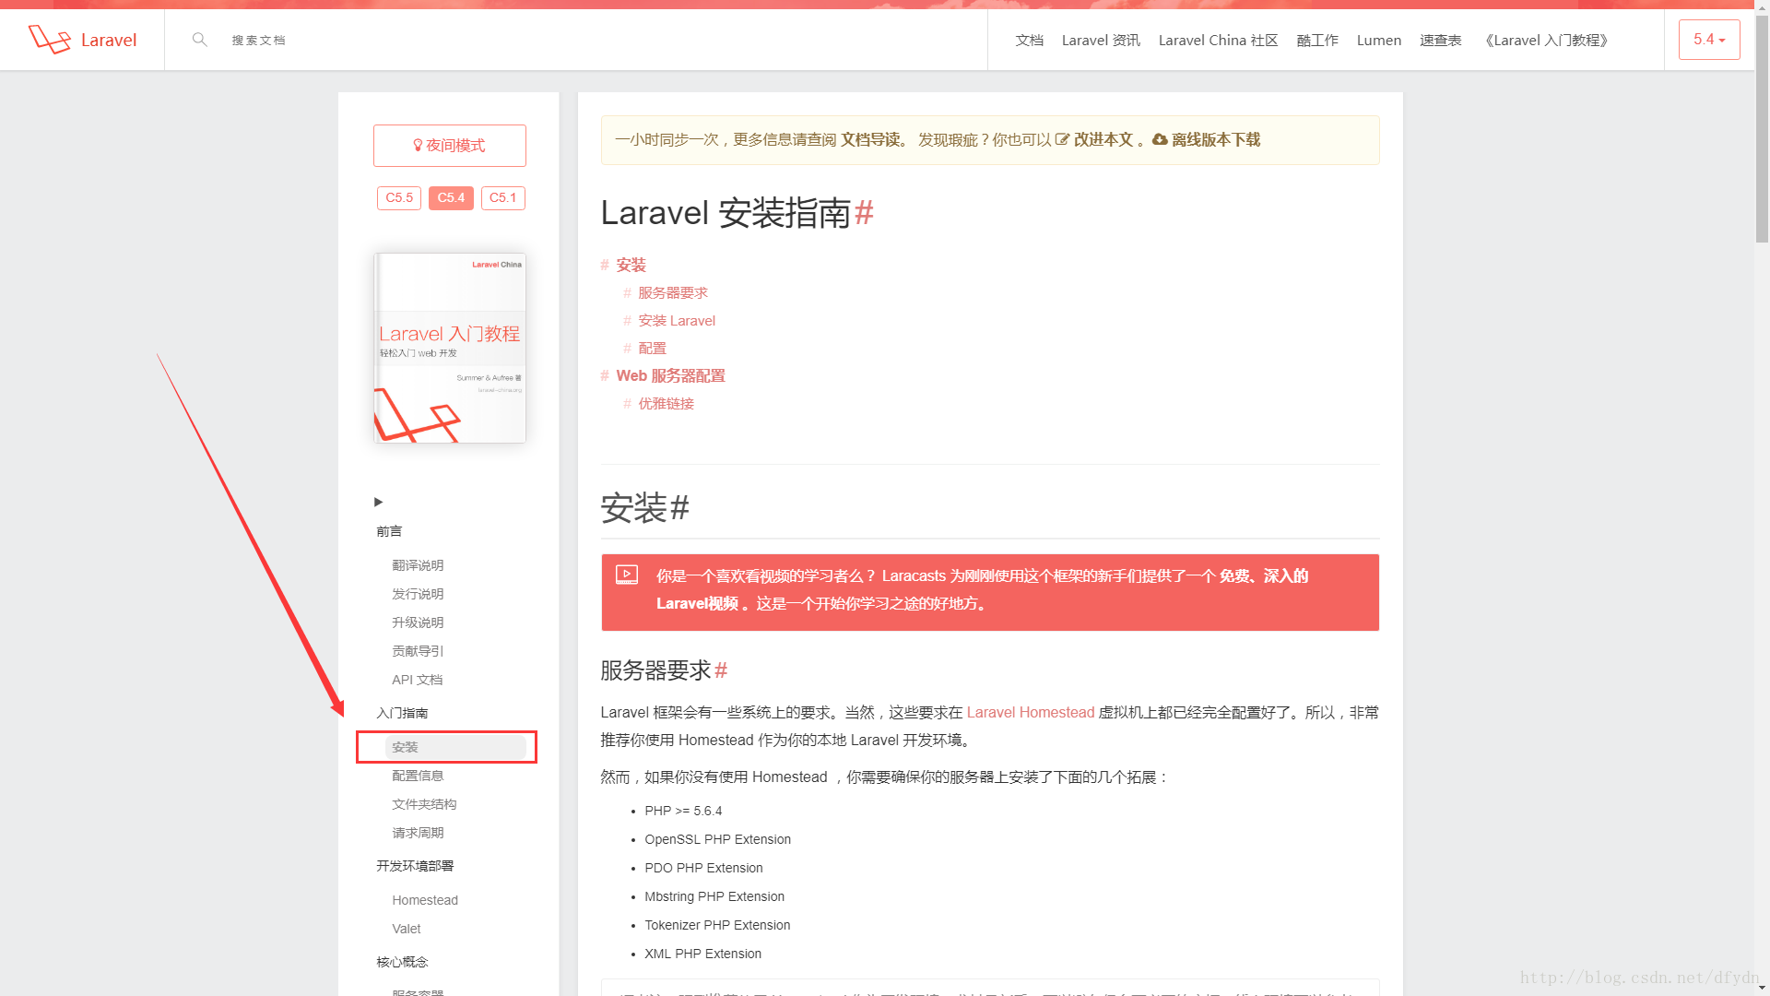Open the 酷工作 nav item

click(1317, 41)
